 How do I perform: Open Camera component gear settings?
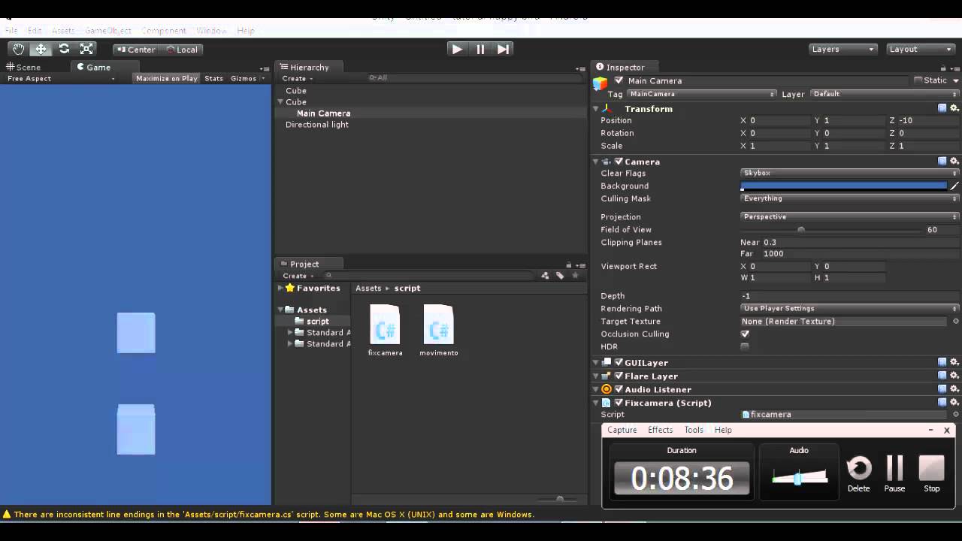tap(954, 161)
